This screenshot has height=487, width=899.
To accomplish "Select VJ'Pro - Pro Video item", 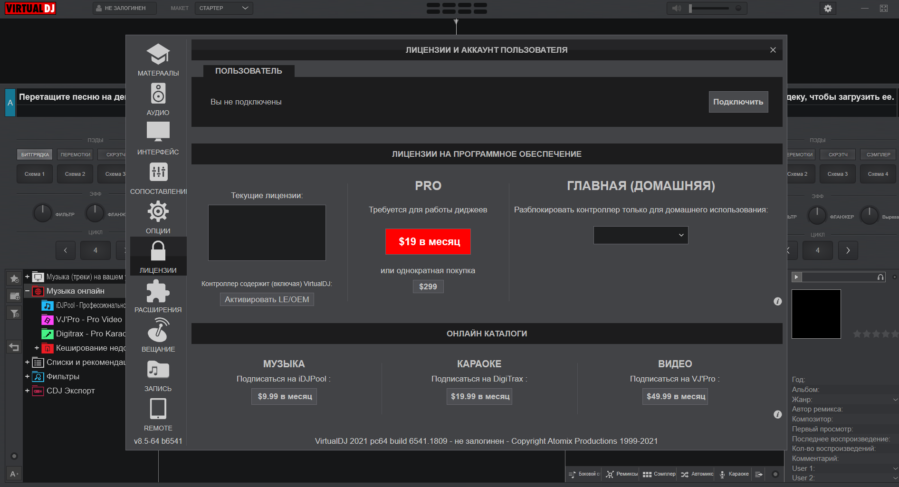I will pyautogui.click(x=82, y=319).
